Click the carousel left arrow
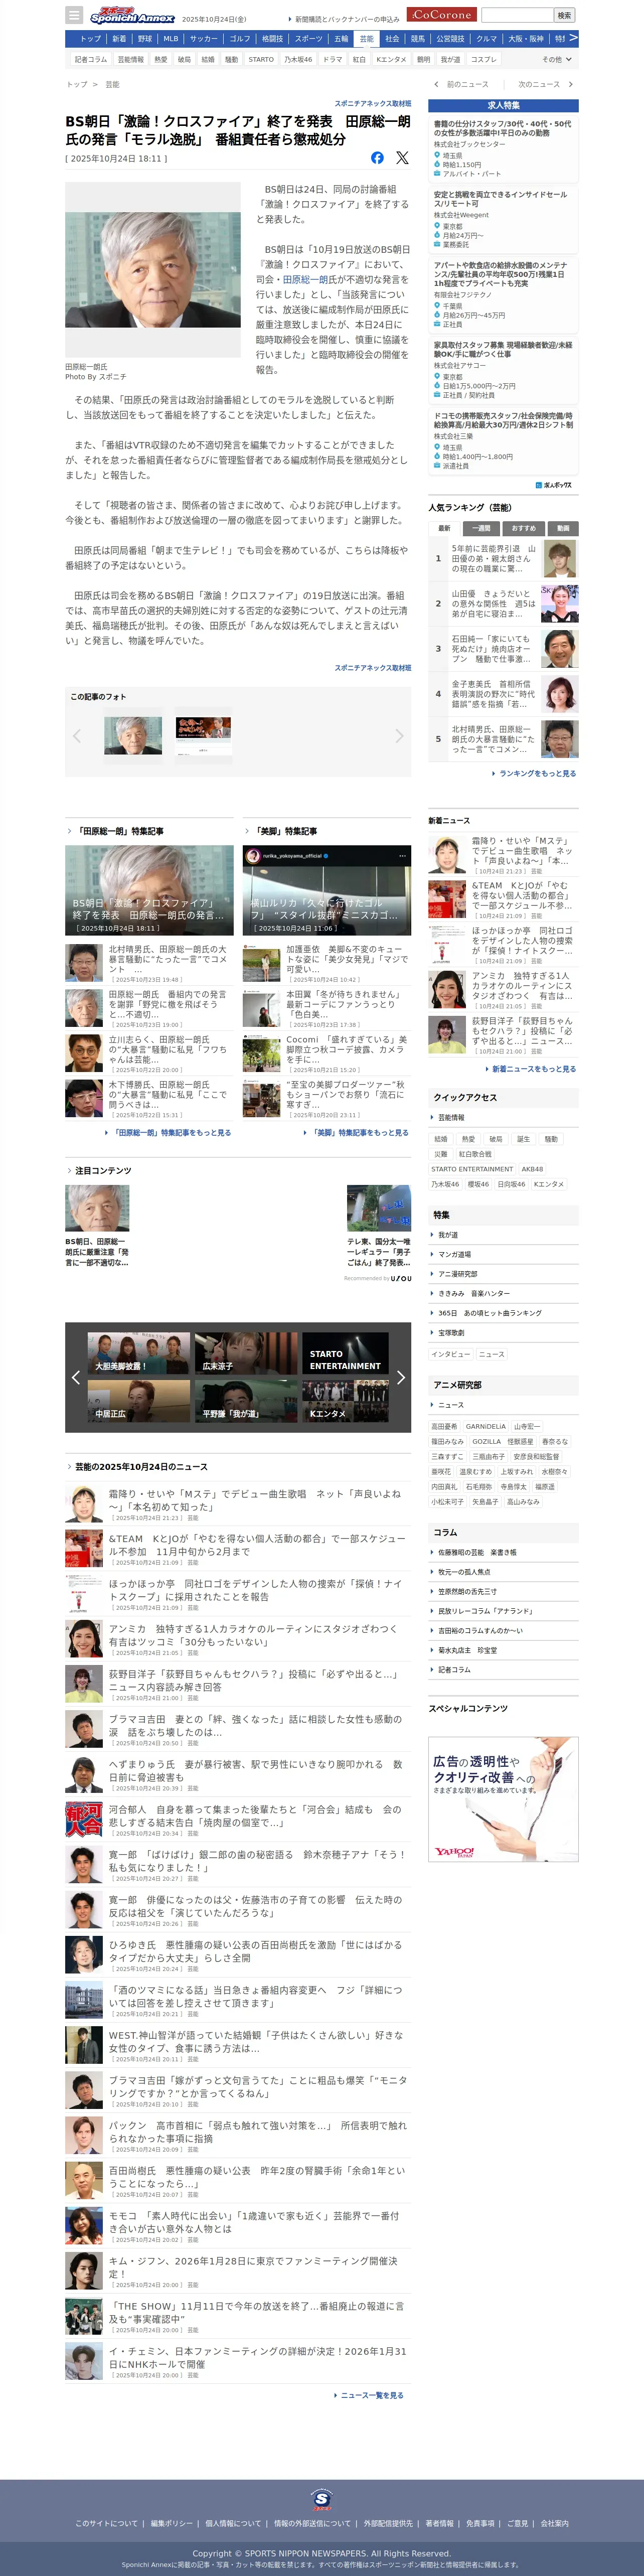644x2576 pixels. pos(76,1377)
